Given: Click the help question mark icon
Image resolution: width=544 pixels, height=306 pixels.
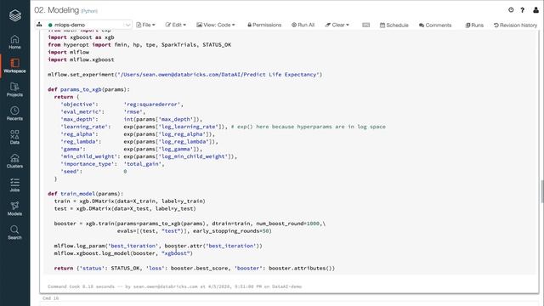Looking at the screenshot, I should tap(522, 10).
